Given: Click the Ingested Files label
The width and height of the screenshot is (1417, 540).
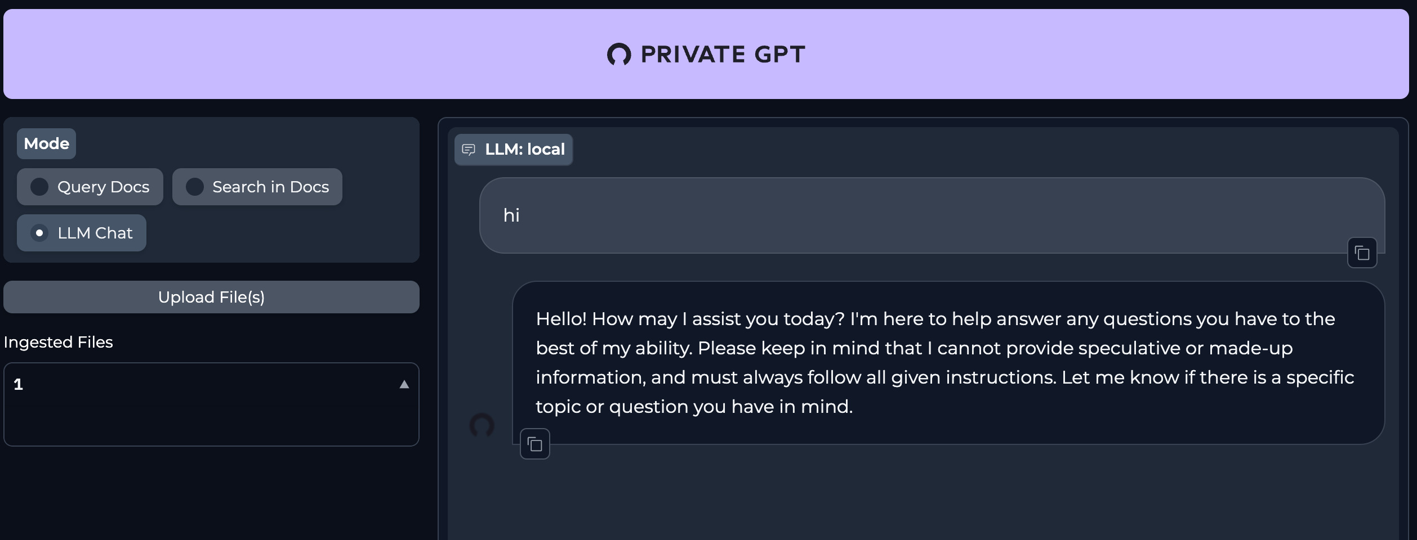Looking at the screenshot, I should tap(59, 342).
